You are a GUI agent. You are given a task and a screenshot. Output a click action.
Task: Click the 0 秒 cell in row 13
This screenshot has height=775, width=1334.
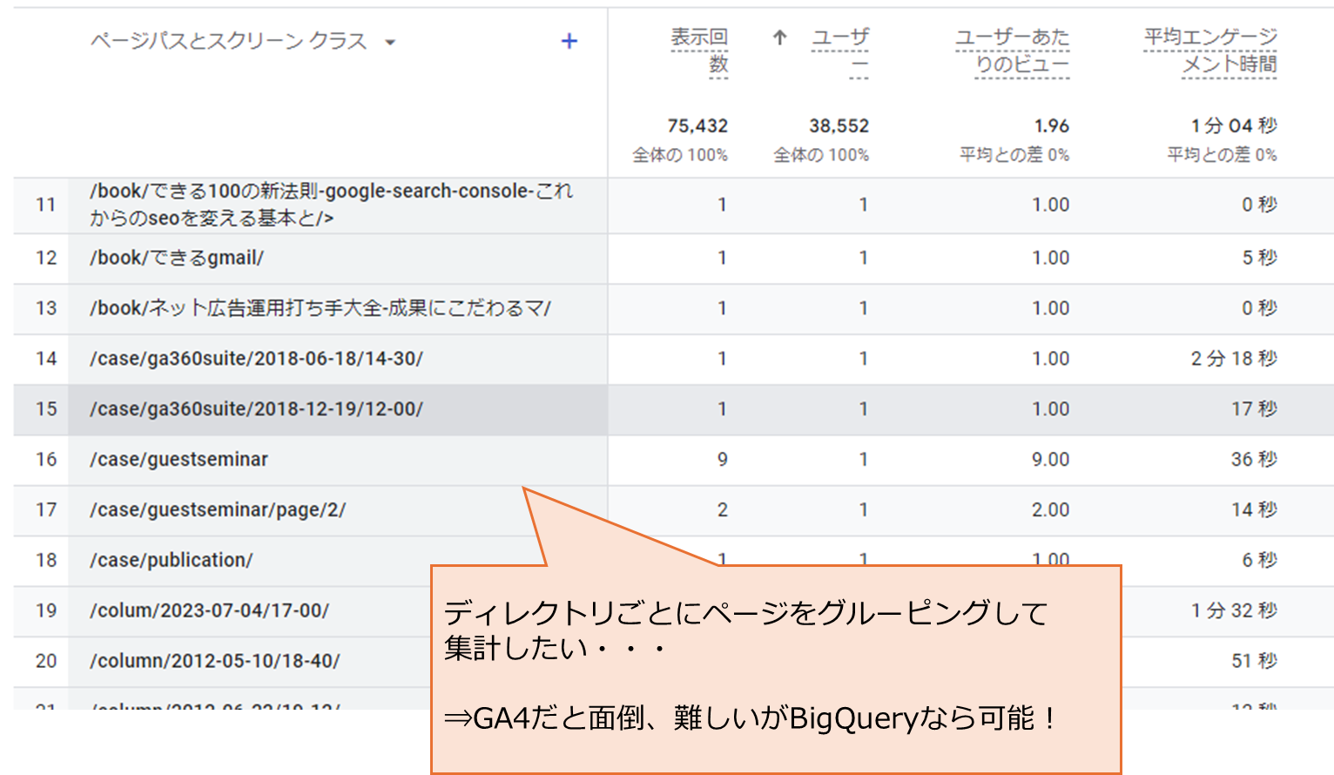coord(1259,308)
